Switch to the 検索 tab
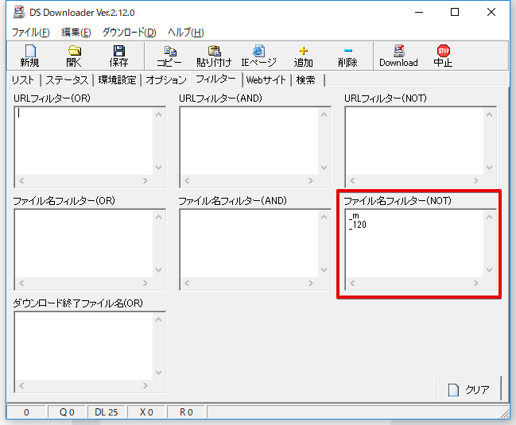 click(306, 80)
